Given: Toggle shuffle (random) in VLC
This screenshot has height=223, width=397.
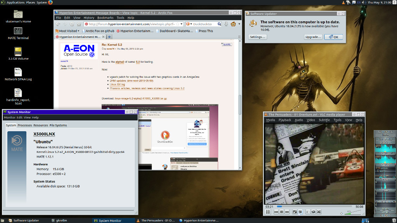Looking at the screenshot, I should (x=319, y=212).
